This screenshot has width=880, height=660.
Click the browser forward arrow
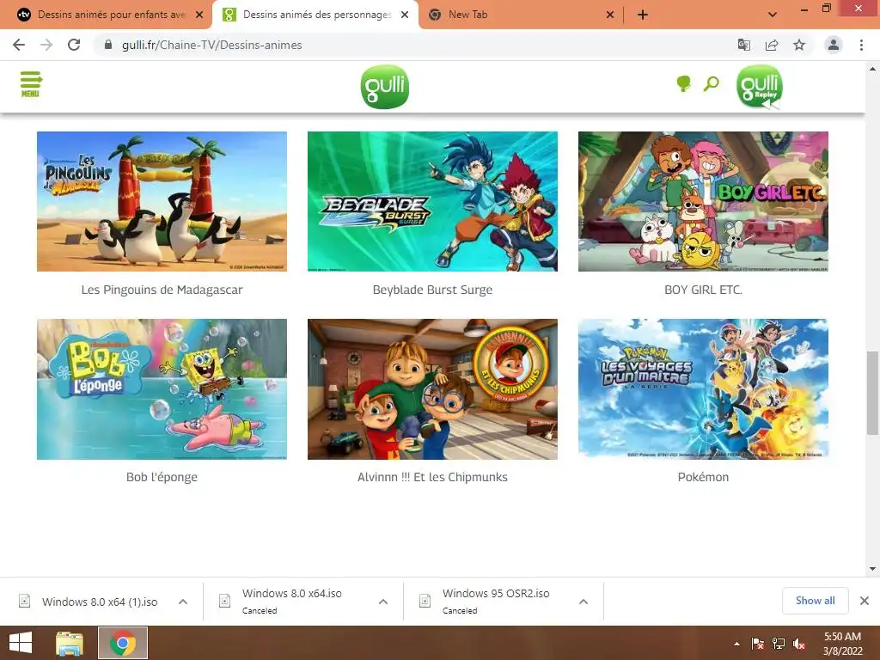(x=46, y=45)
